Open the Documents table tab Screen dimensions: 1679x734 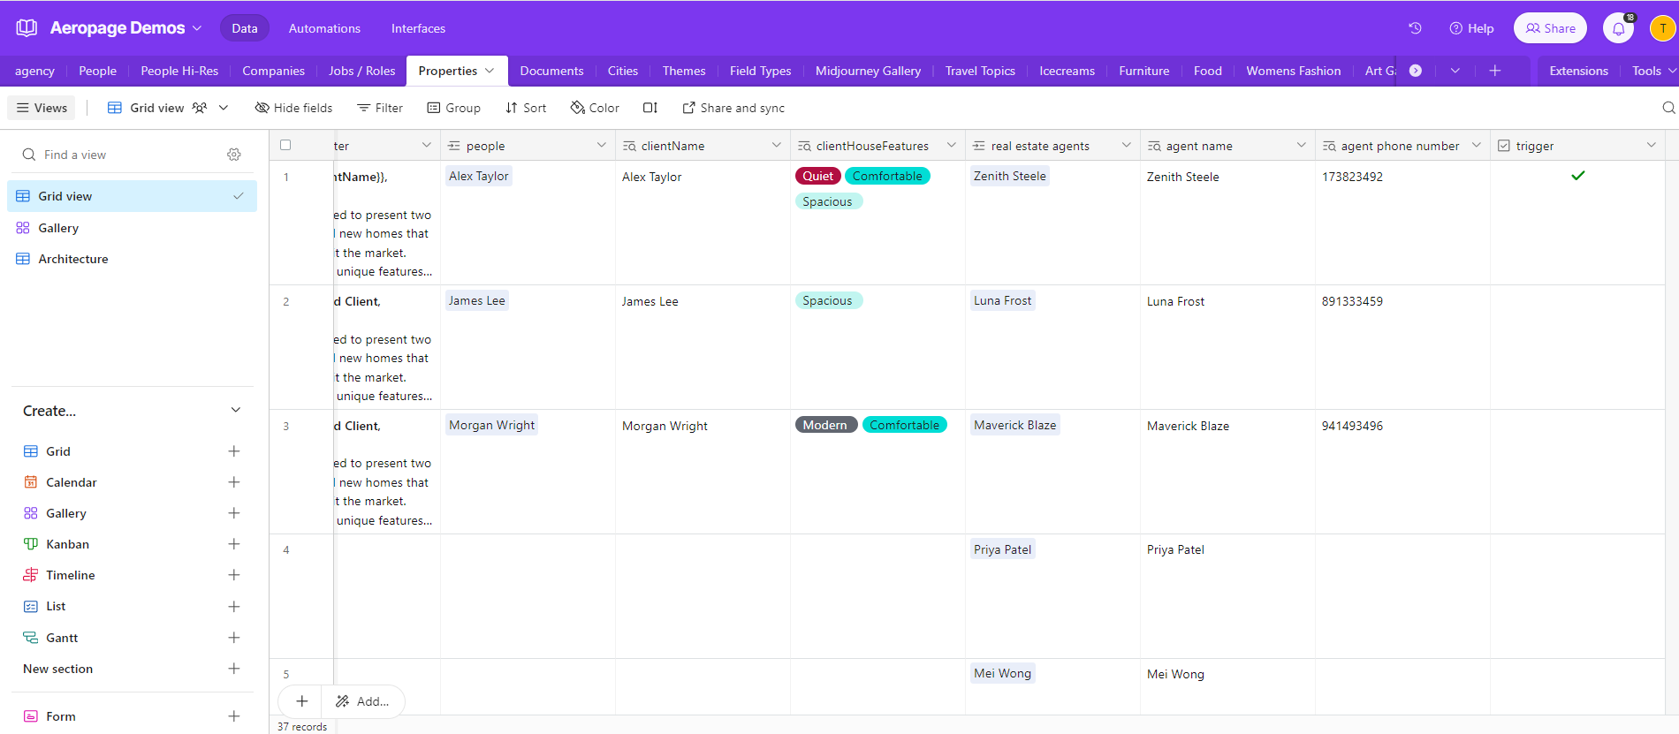click(551, 71)
